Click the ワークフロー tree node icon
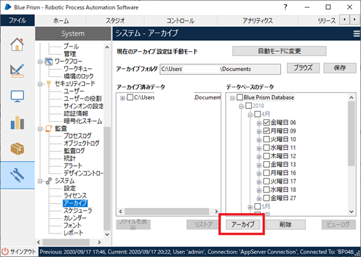 [48, 61]
